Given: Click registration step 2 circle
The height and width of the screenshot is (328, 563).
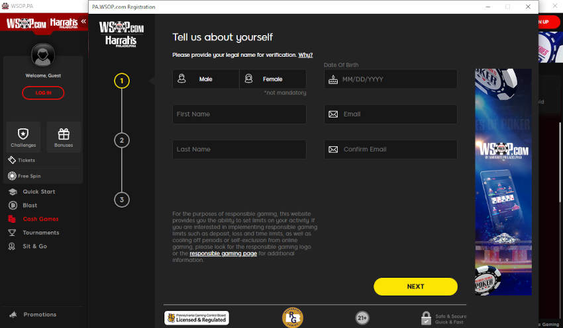Looking at the screenshot, I should click(x=122, y=140).
